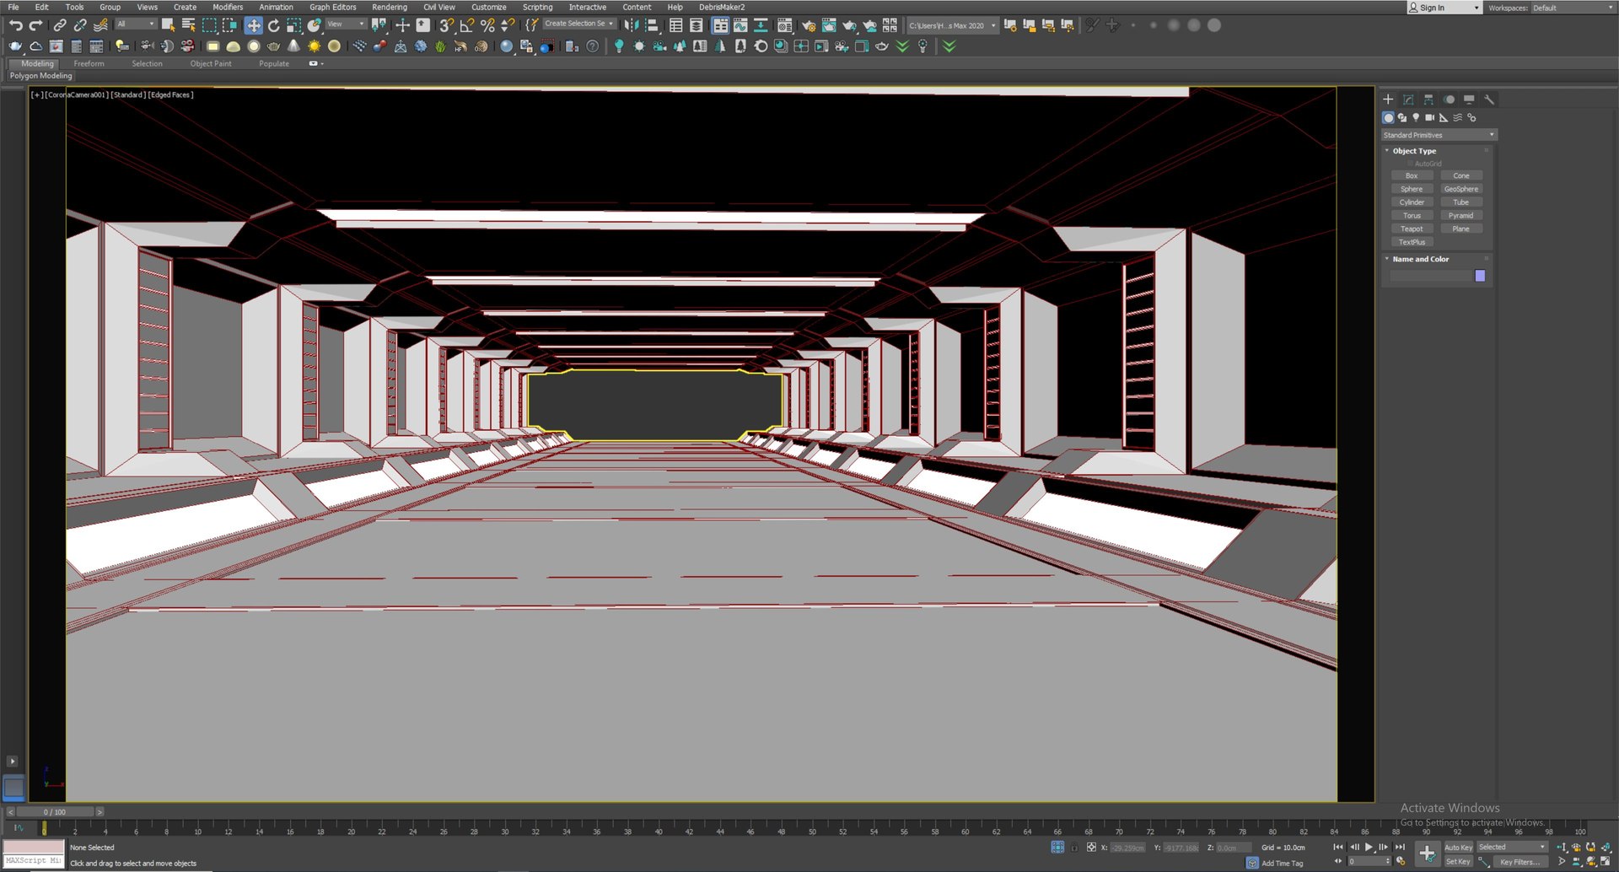Choose the Select Object tool
The height and width of the screenshot is (872, 1619).
(x=169, y=25)
